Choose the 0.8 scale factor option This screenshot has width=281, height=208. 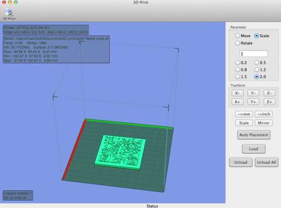237,70
